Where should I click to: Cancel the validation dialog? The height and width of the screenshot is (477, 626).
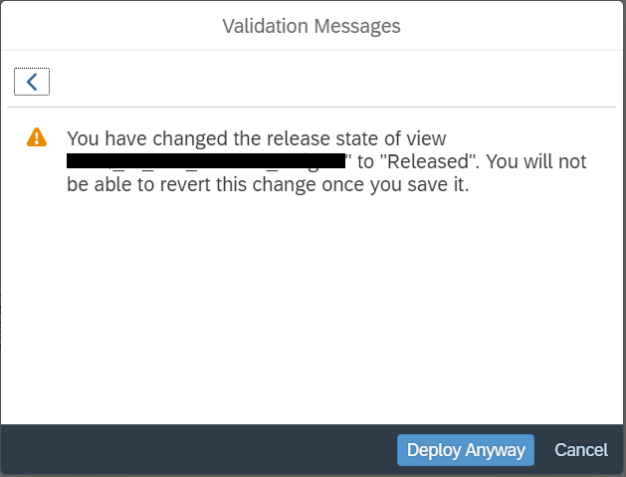(x=580, y=450)
